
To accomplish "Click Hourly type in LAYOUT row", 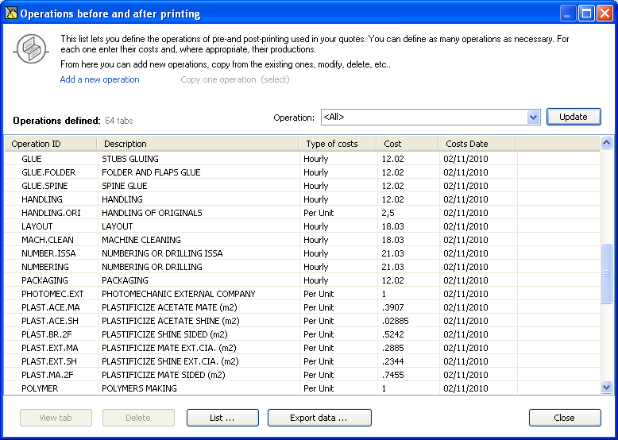I will click(x=315, y=226).
